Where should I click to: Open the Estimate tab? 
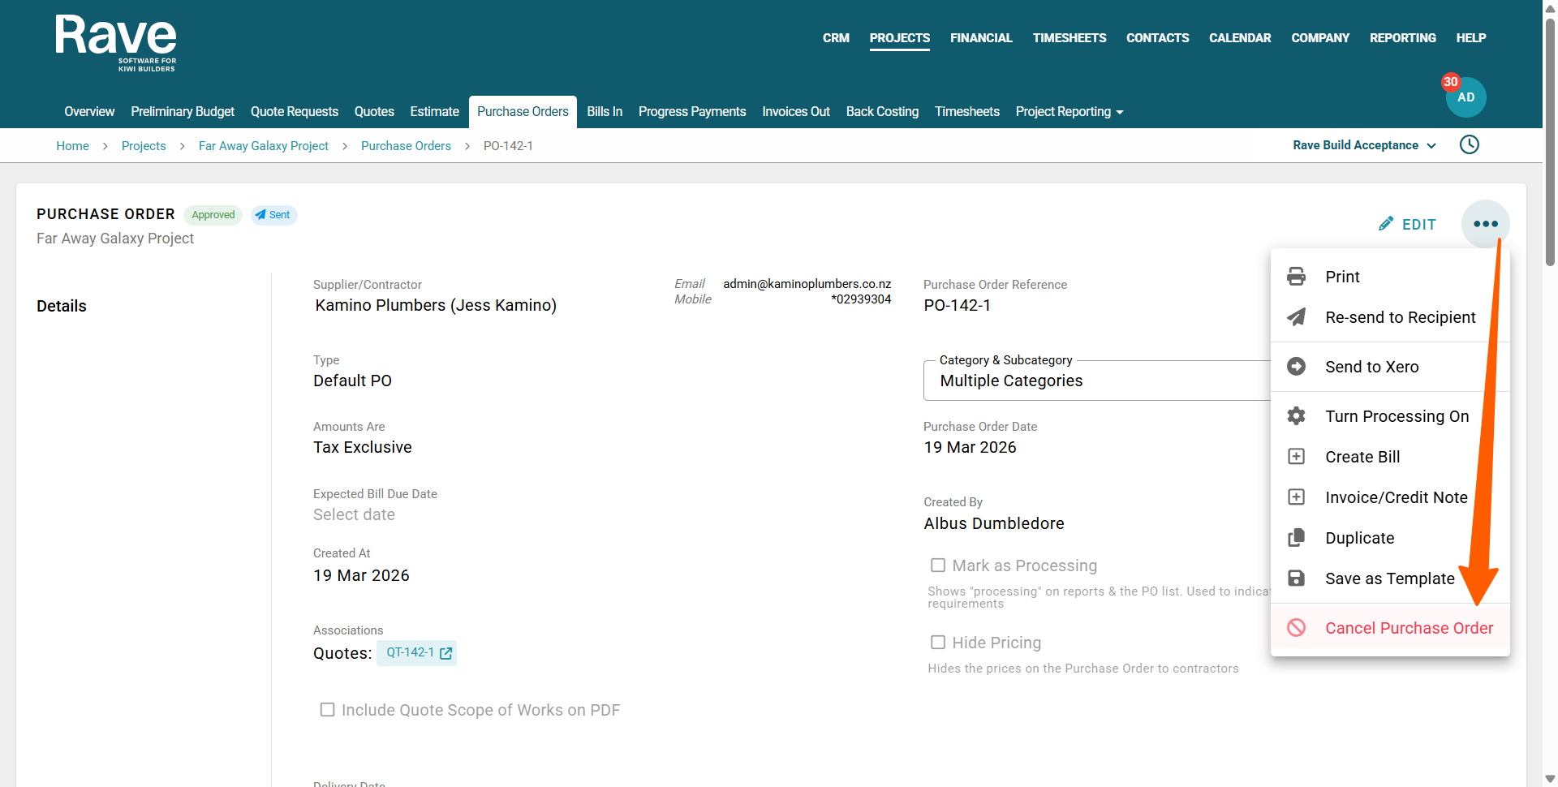pyautogui.click(x=434, y=112)
